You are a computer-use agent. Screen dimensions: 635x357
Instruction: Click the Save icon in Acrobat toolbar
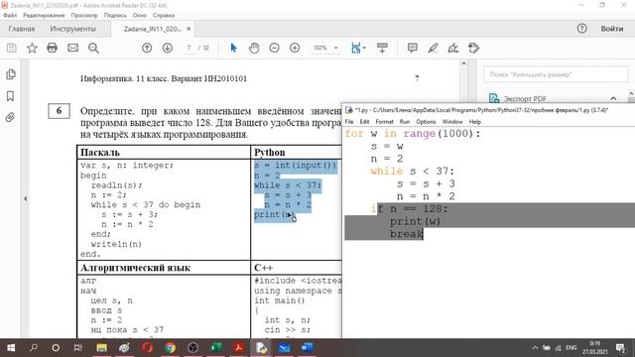tap(11, 49)
